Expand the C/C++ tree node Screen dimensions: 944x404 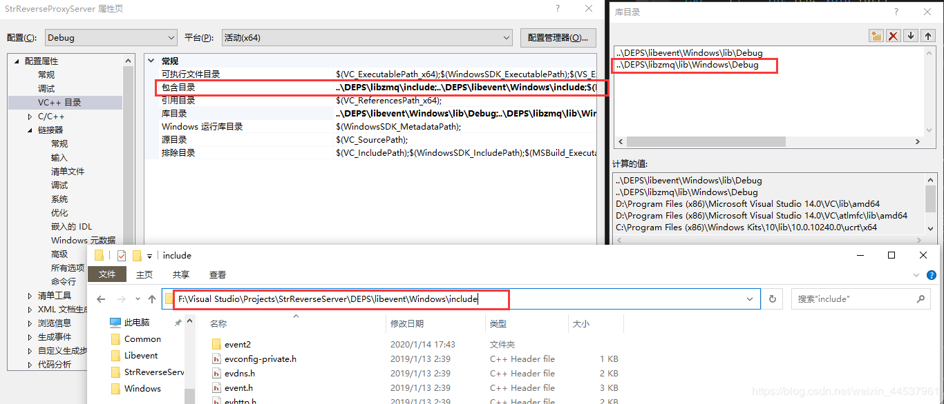[30, 117]
